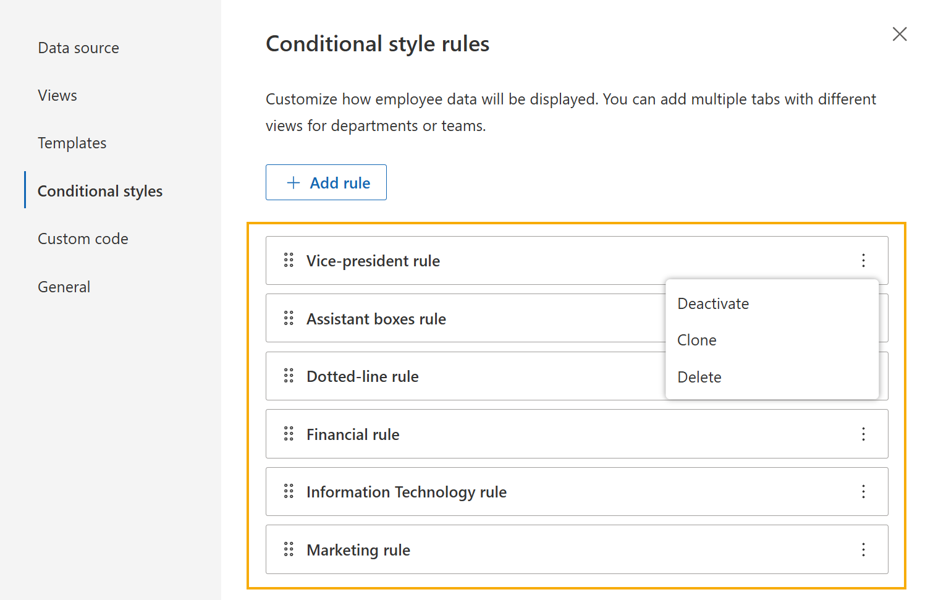Switch to the Views section
The height and width of the screenshot is (600, 933).
pyautogui.click(x=57, y=95)
